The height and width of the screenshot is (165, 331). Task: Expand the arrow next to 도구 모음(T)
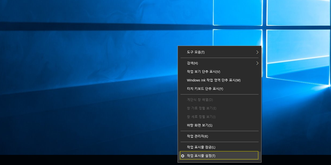(x=257, y=52)
